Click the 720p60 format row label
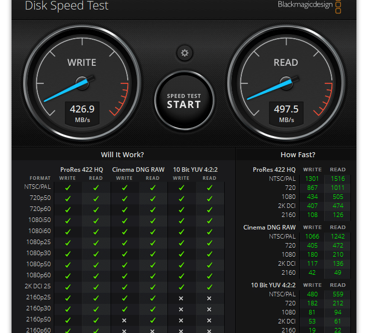368x333 pixels. click(40, 209)
